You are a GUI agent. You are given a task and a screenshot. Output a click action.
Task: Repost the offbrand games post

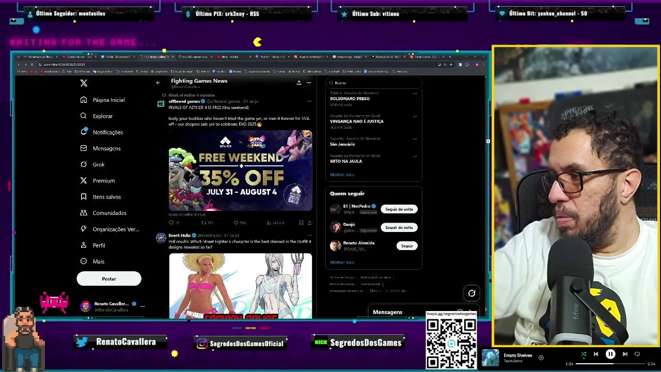pos(207,223)
